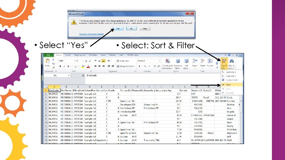The width and height of the screenshot is (285, 160).
Task: Click the Increase Decimal icon
Action: (x=154, y=66)
